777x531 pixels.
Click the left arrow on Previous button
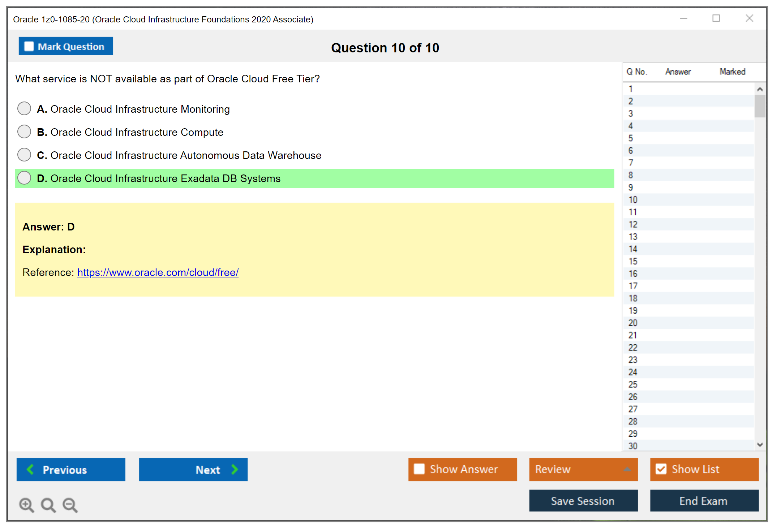30,469
